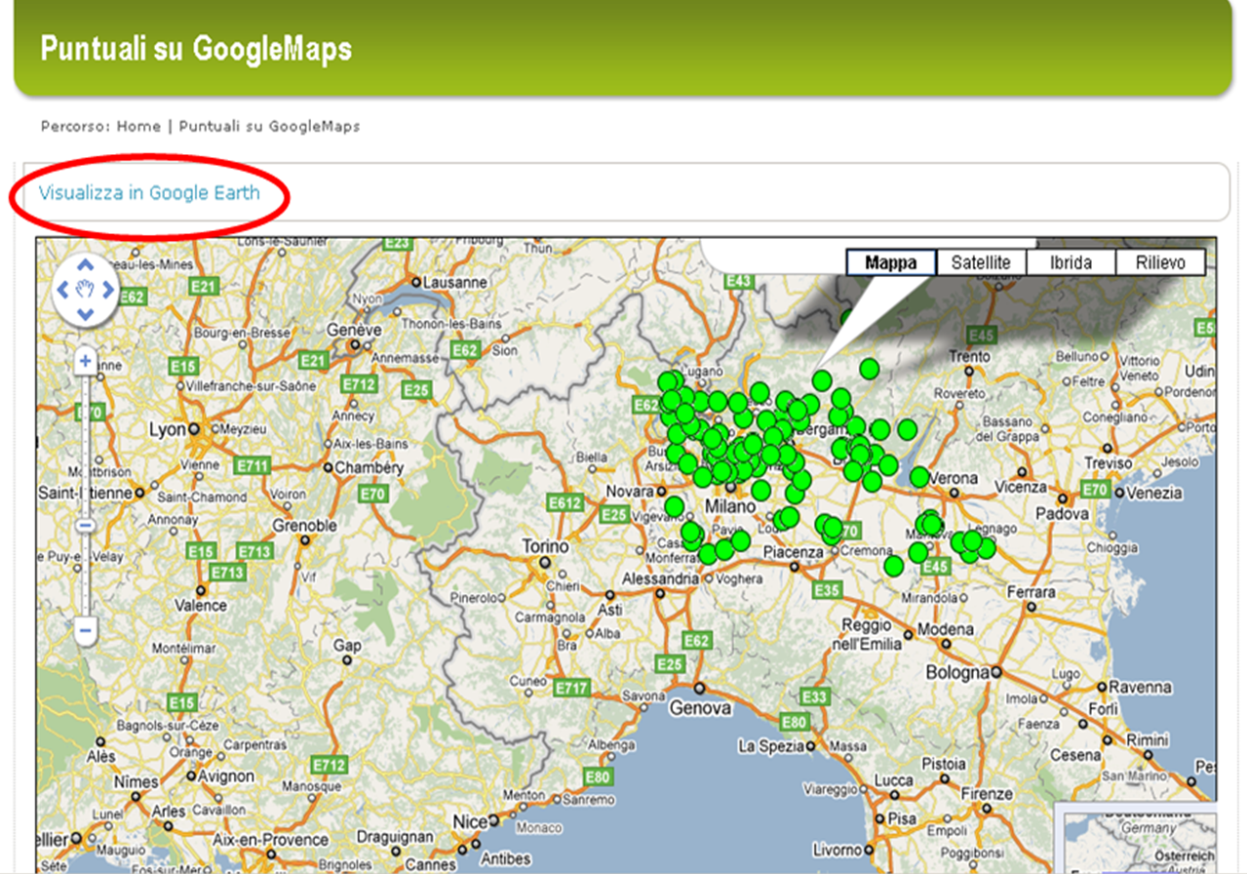Switch the map to Satellite view
This screenshot has width=1247, height=874.
[981, 262]
